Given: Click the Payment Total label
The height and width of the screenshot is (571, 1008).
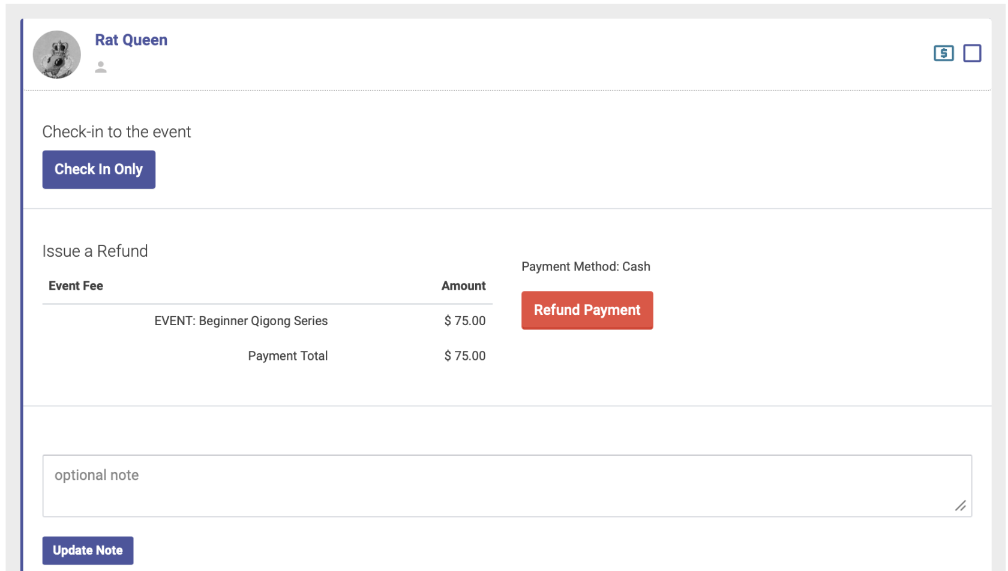Looking at the screenshot, I should 287,356.
